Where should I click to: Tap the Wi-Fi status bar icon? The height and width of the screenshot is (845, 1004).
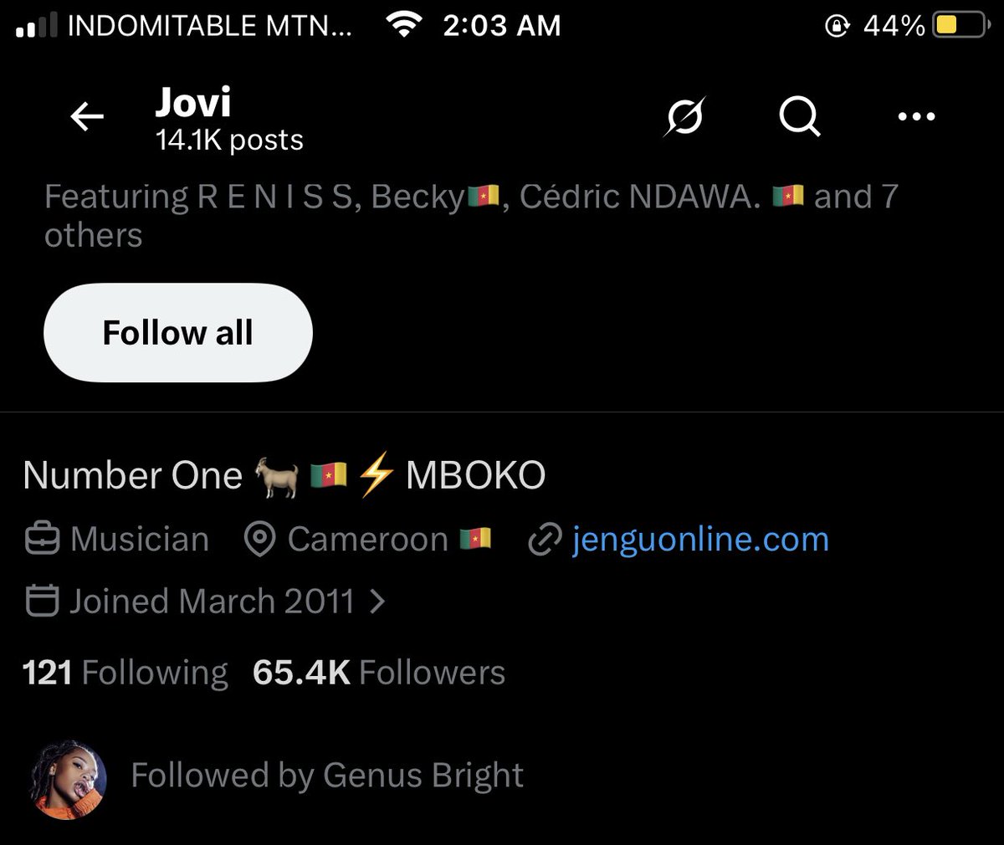[x=404, y=26]
